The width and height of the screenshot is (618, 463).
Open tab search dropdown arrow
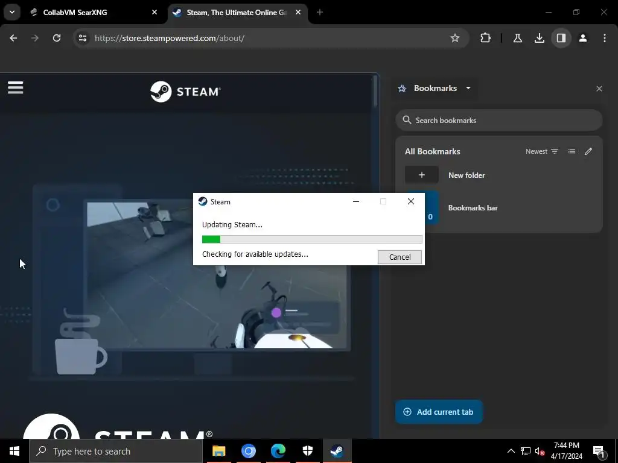click(x=12, y=12)
